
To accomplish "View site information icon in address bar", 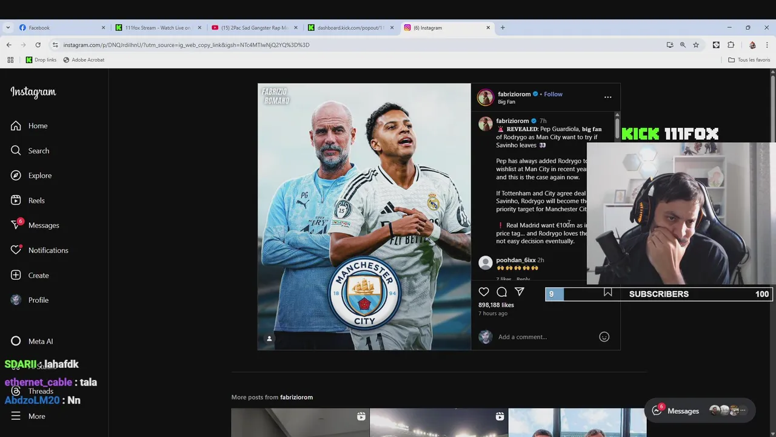I will click(x=55, y=45).
